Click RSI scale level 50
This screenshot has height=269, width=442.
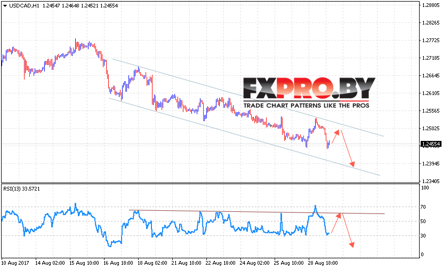point(423,221)
